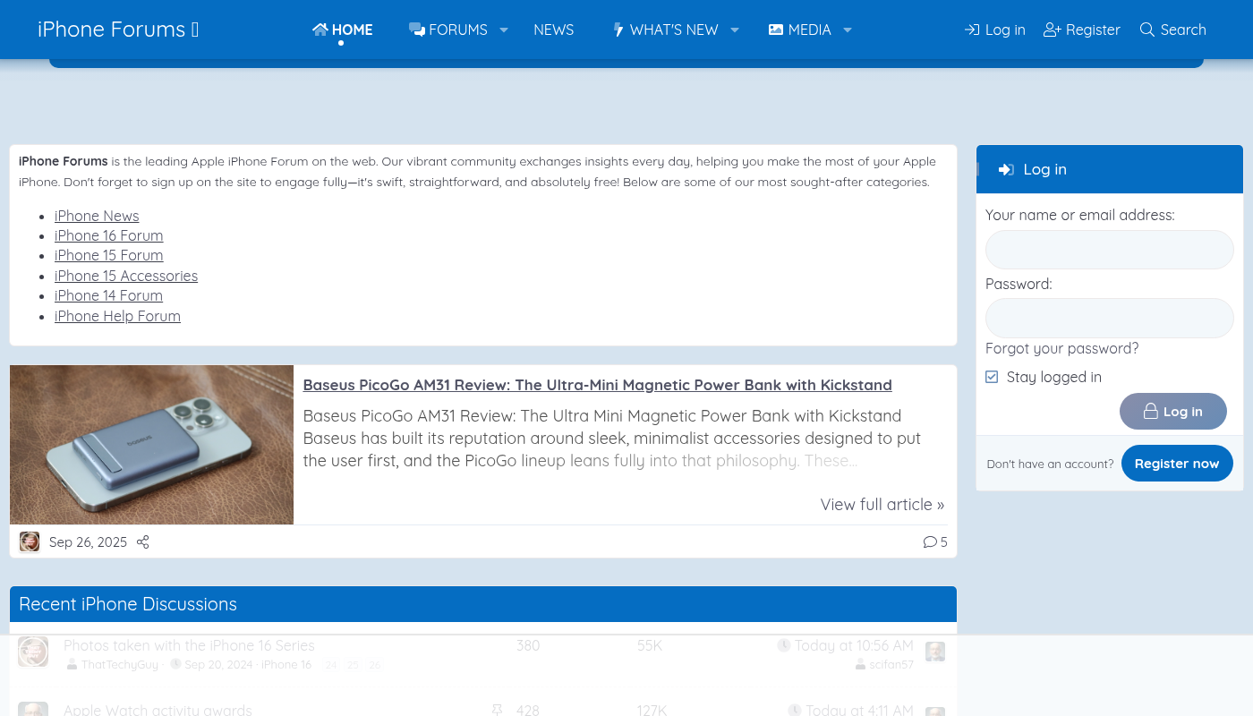This screenshot has height=716, width=1253.
Task: Expand the Forums dropdown arrow
Action: click(504, 30)
